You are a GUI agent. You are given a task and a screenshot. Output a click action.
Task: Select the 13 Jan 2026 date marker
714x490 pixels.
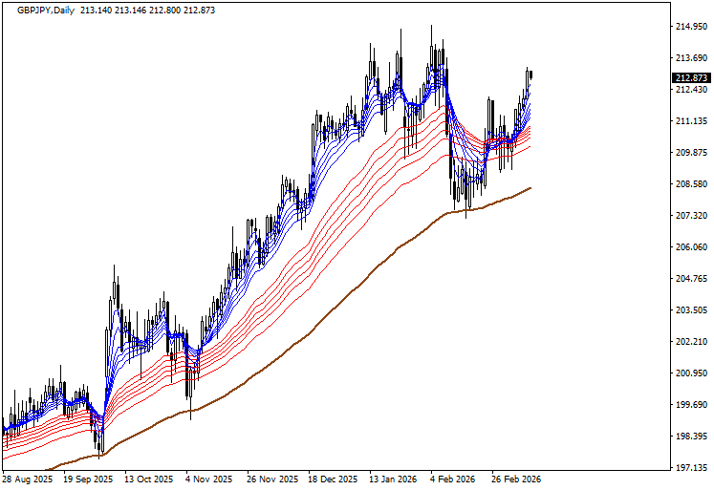pyautogui.click(x=394, y=479)
